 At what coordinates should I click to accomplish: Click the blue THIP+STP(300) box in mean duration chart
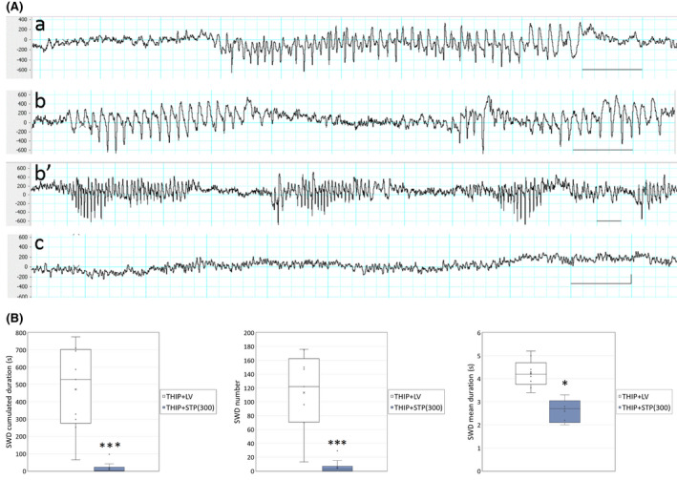pyautogui.click(x=564, y=411)
